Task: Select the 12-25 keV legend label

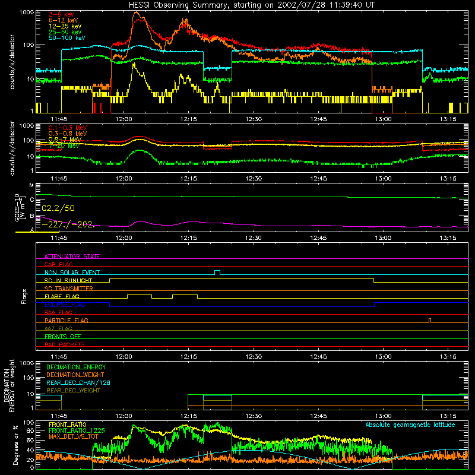Action: [65, 26]
